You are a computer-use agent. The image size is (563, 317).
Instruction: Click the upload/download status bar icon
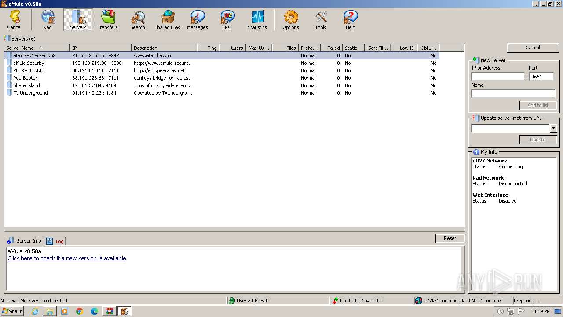335,301
